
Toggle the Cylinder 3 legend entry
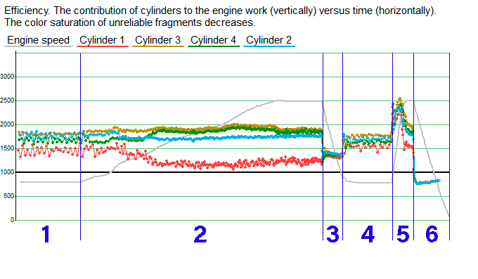click(x=158, y=40)
